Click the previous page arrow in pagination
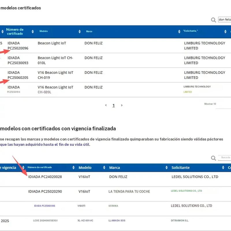 (x=106, y=105)
